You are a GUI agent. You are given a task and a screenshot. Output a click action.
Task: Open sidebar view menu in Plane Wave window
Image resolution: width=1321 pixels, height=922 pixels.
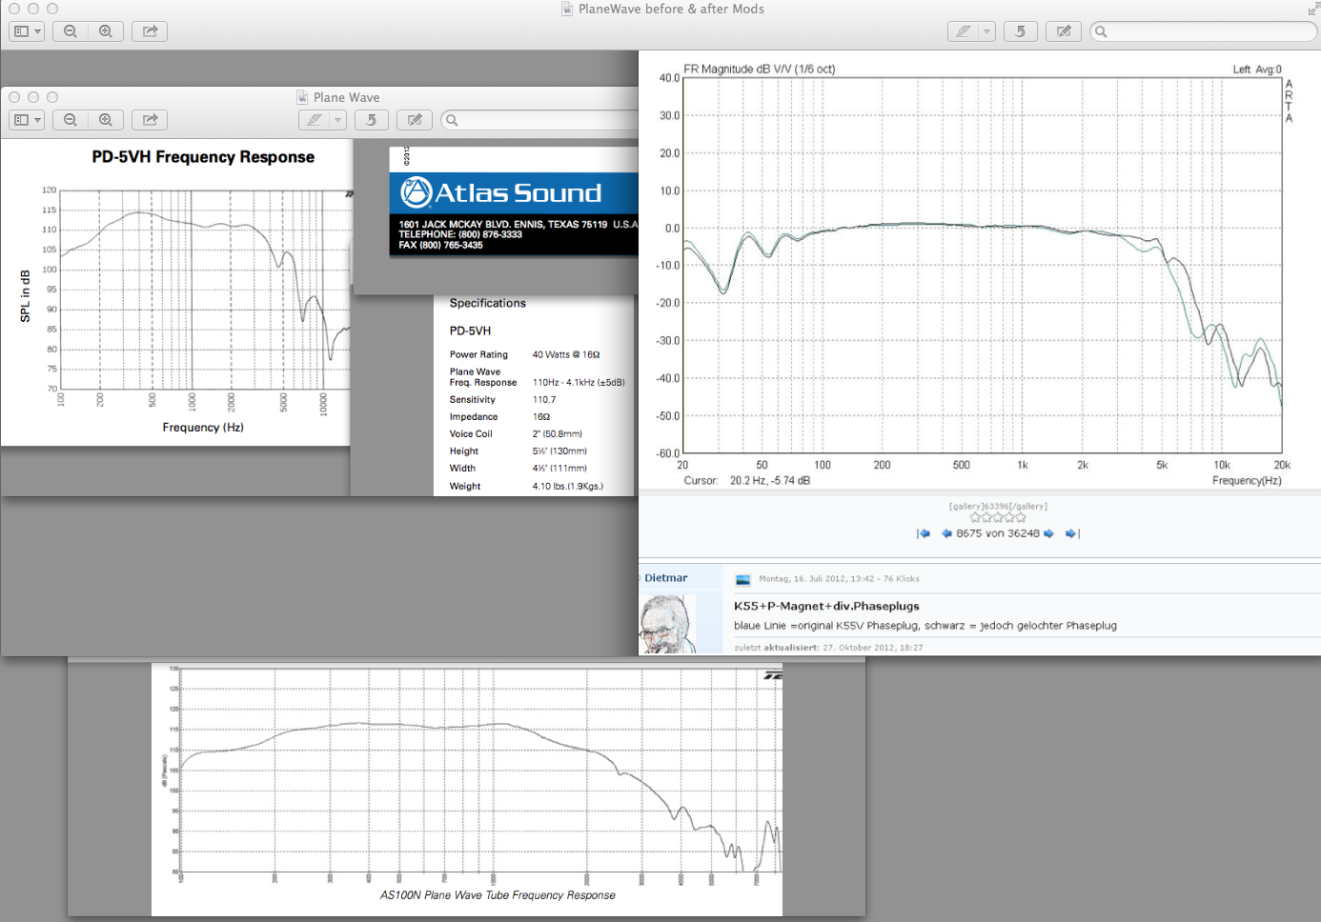pyautogui.click(x=27, y=120)
